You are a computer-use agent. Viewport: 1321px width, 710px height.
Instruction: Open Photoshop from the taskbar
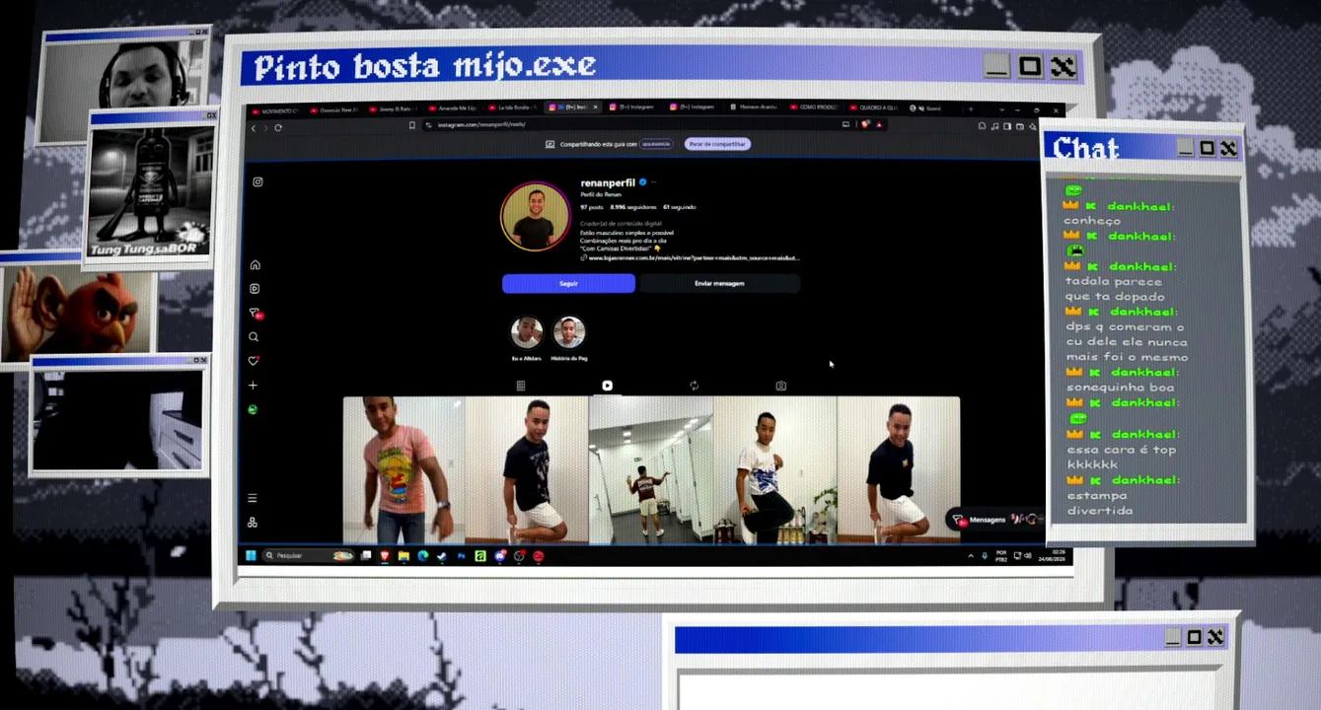tap(461, 556)
